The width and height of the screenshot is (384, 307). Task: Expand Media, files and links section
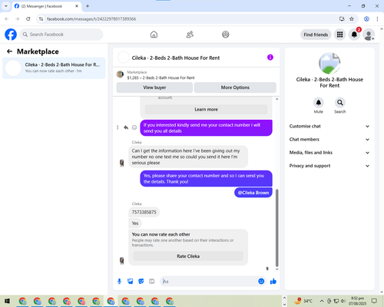click(329, 153)
